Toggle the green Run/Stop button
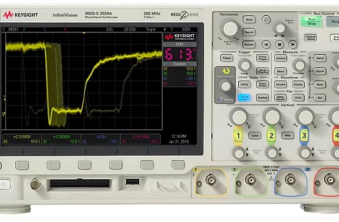 pyautogui.click(x=312, y=21)
